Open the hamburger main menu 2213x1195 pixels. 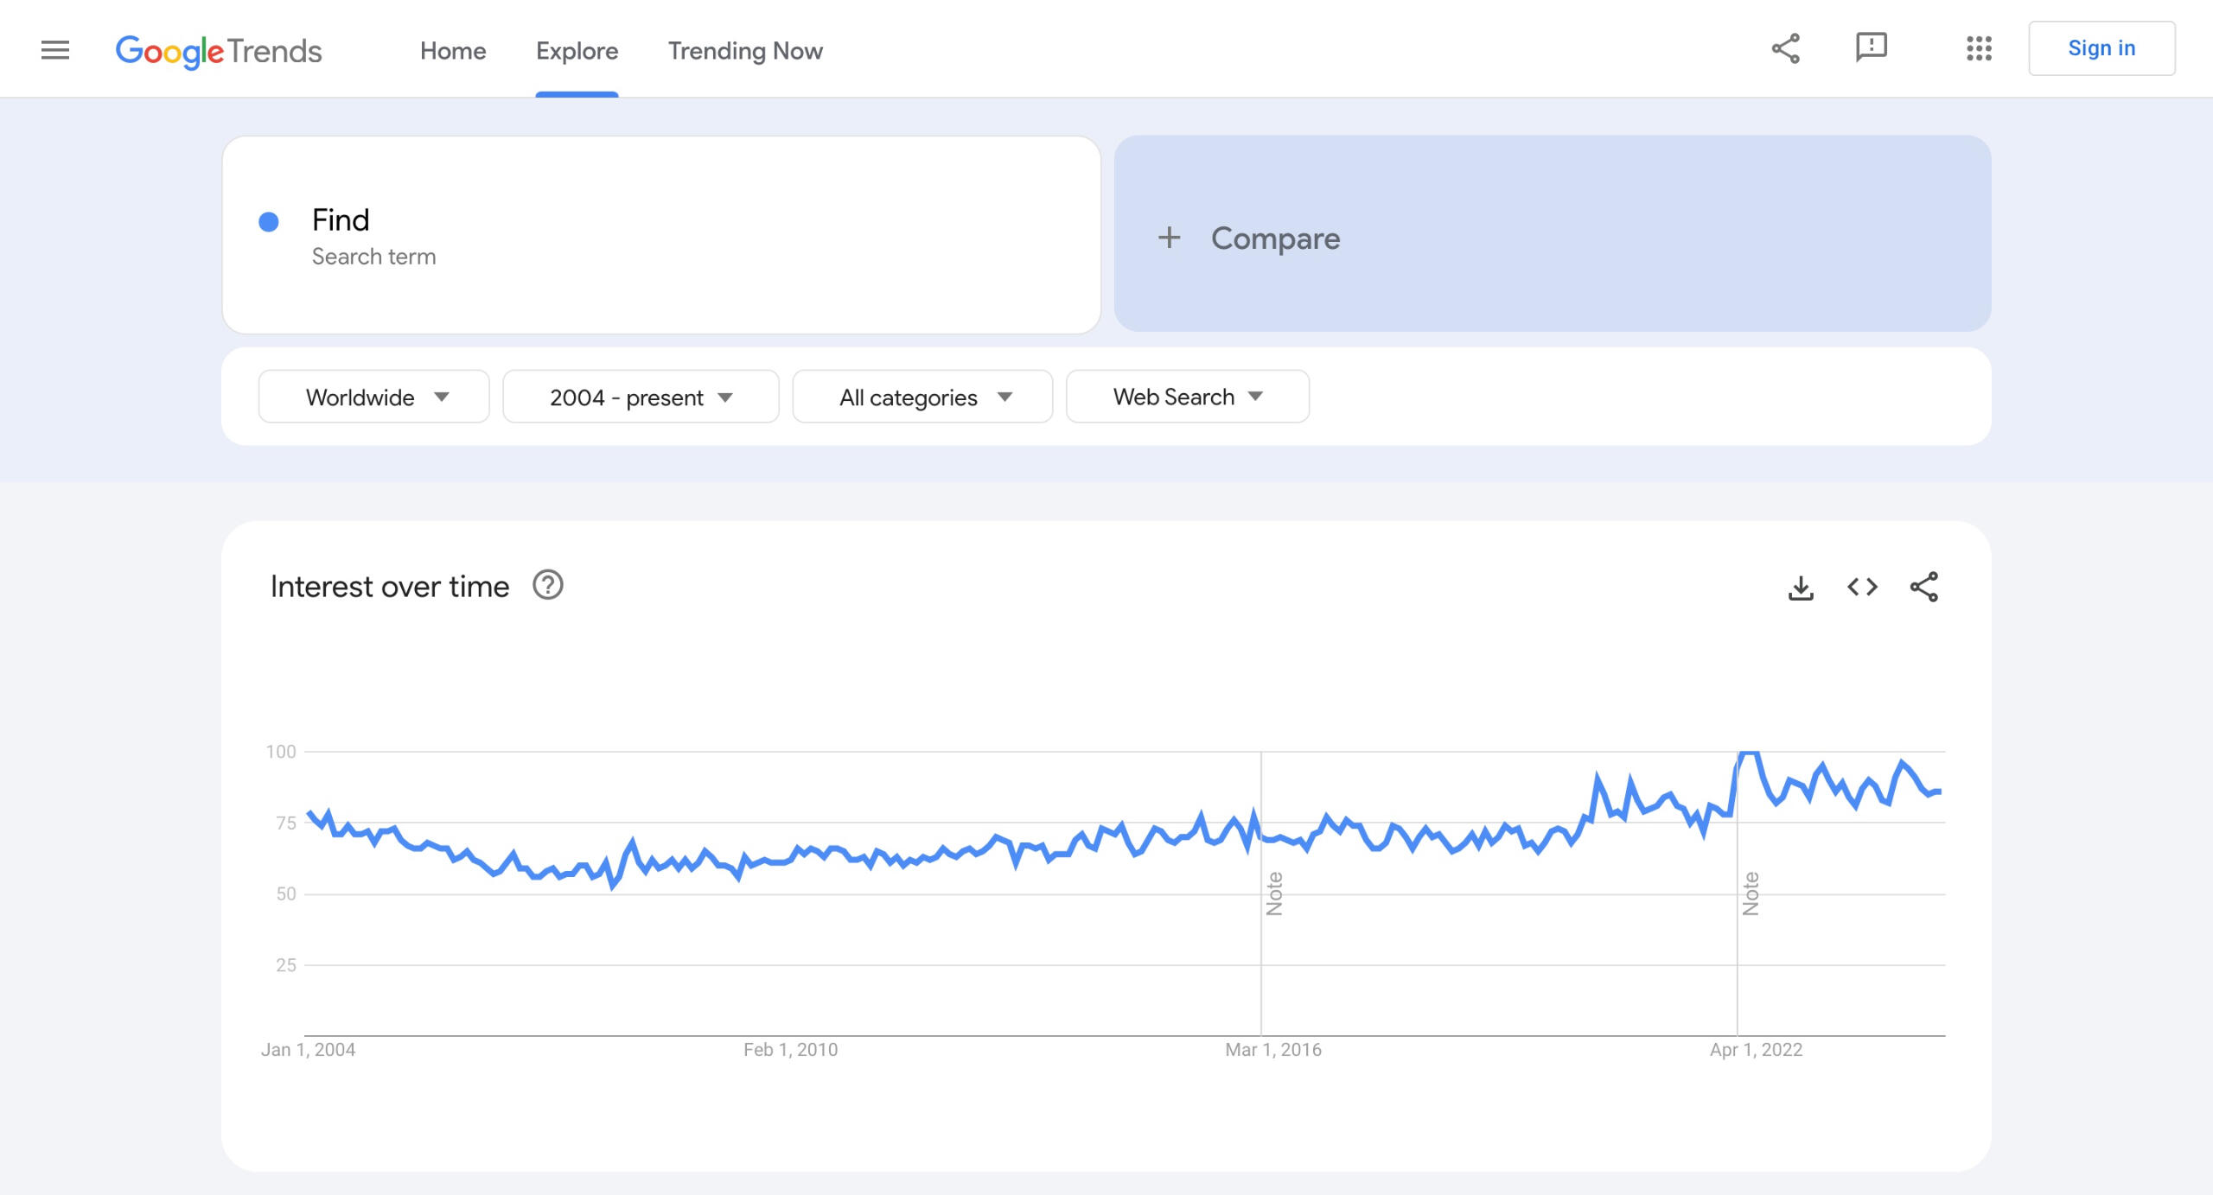pos(55,50)
